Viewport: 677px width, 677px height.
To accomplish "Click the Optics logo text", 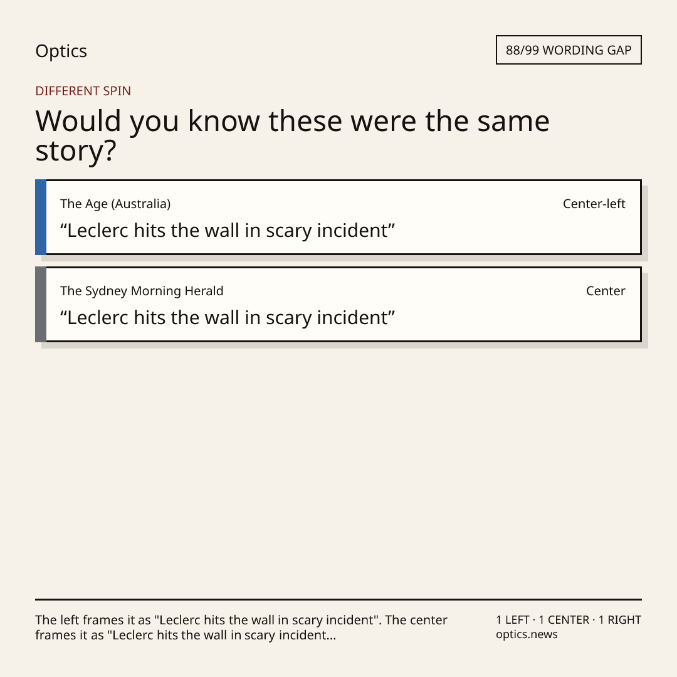I will point(61,51).
